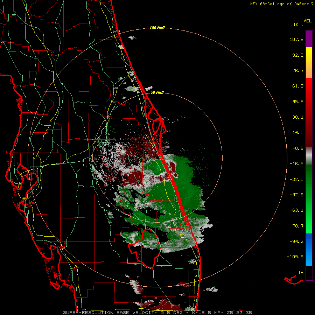Click the [KT] units label
315x315 pixels.
point(299,24)
